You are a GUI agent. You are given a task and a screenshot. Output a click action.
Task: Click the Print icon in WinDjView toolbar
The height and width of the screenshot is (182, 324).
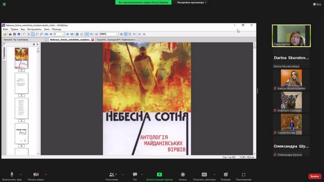10,34
